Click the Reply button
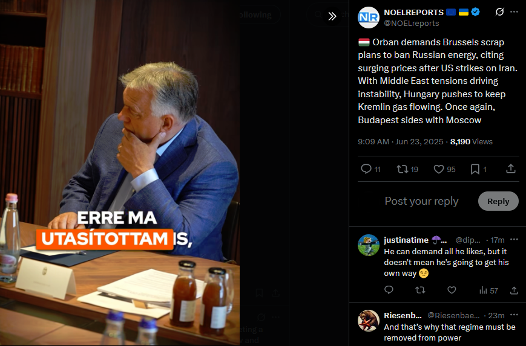The image size is (526, 346). click(x=498, y=201)
